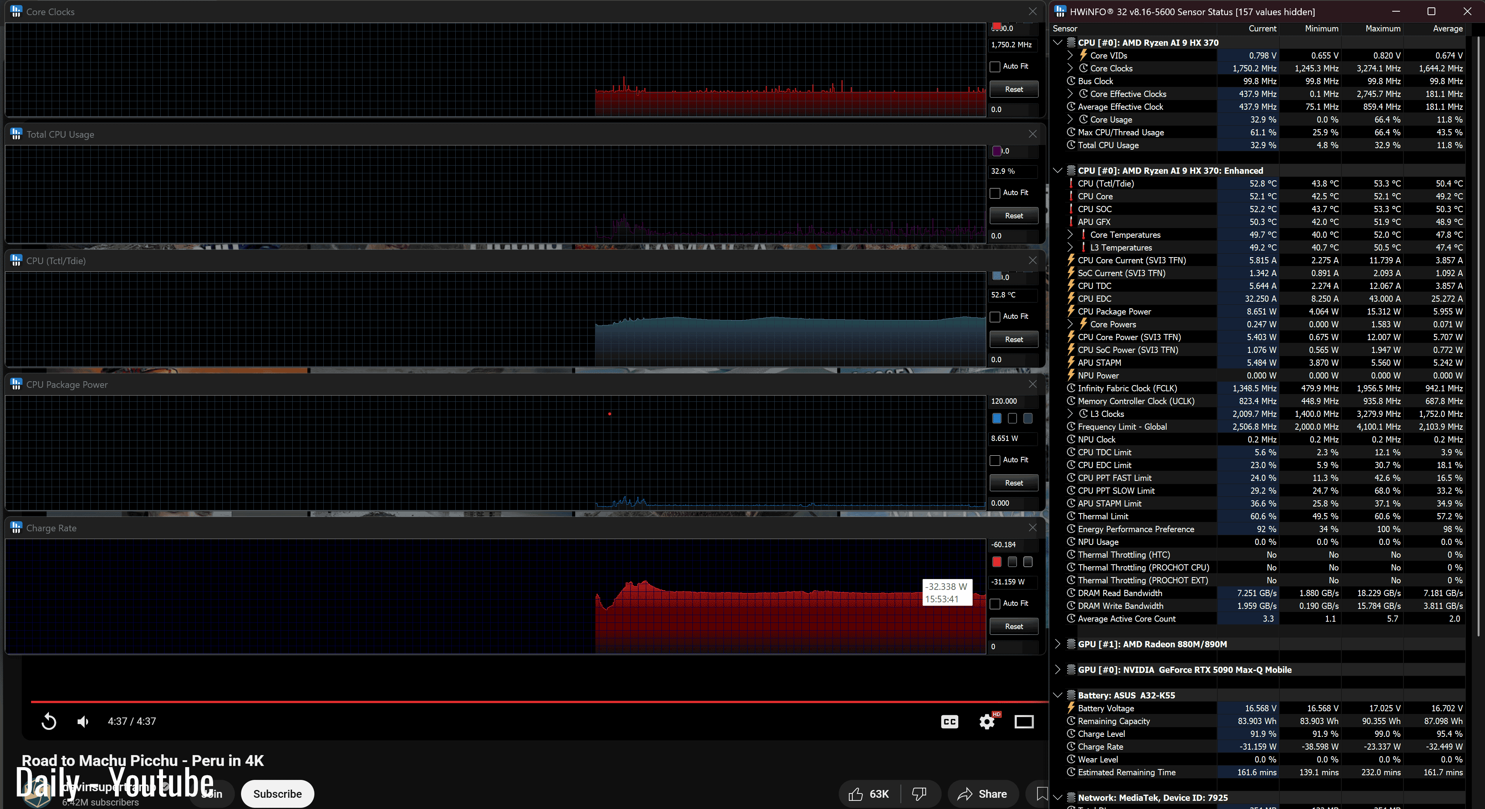The width and height of the screenshot is (1485, 809).
Task: Enable Auto Fit in Core Clocks graph
Action: point(995,67)
